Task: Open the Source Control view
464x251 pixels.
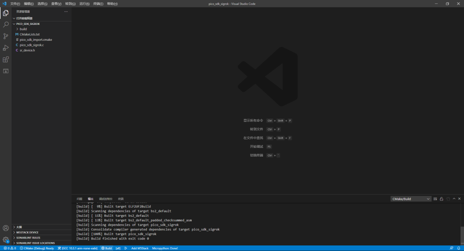Action: pos(6,36)
